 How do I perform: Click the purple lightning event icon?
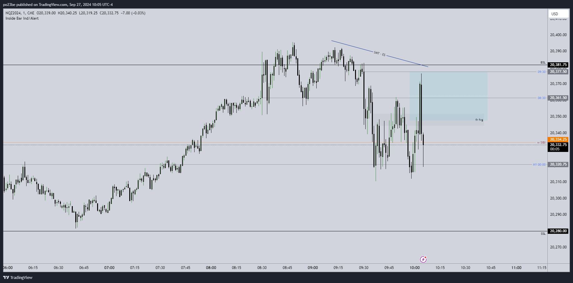coord(423,259)
